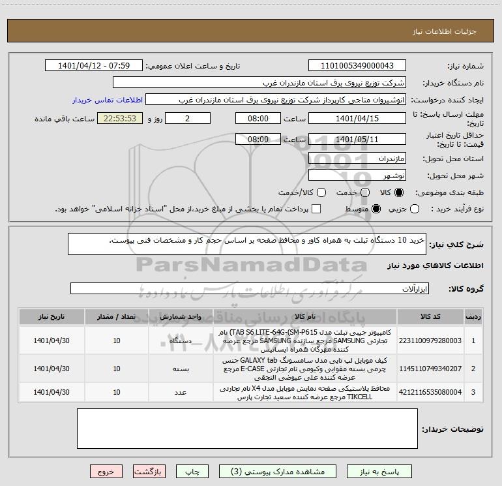Click the خروج exit button
502x486 pixels.
tap(106, 472)
